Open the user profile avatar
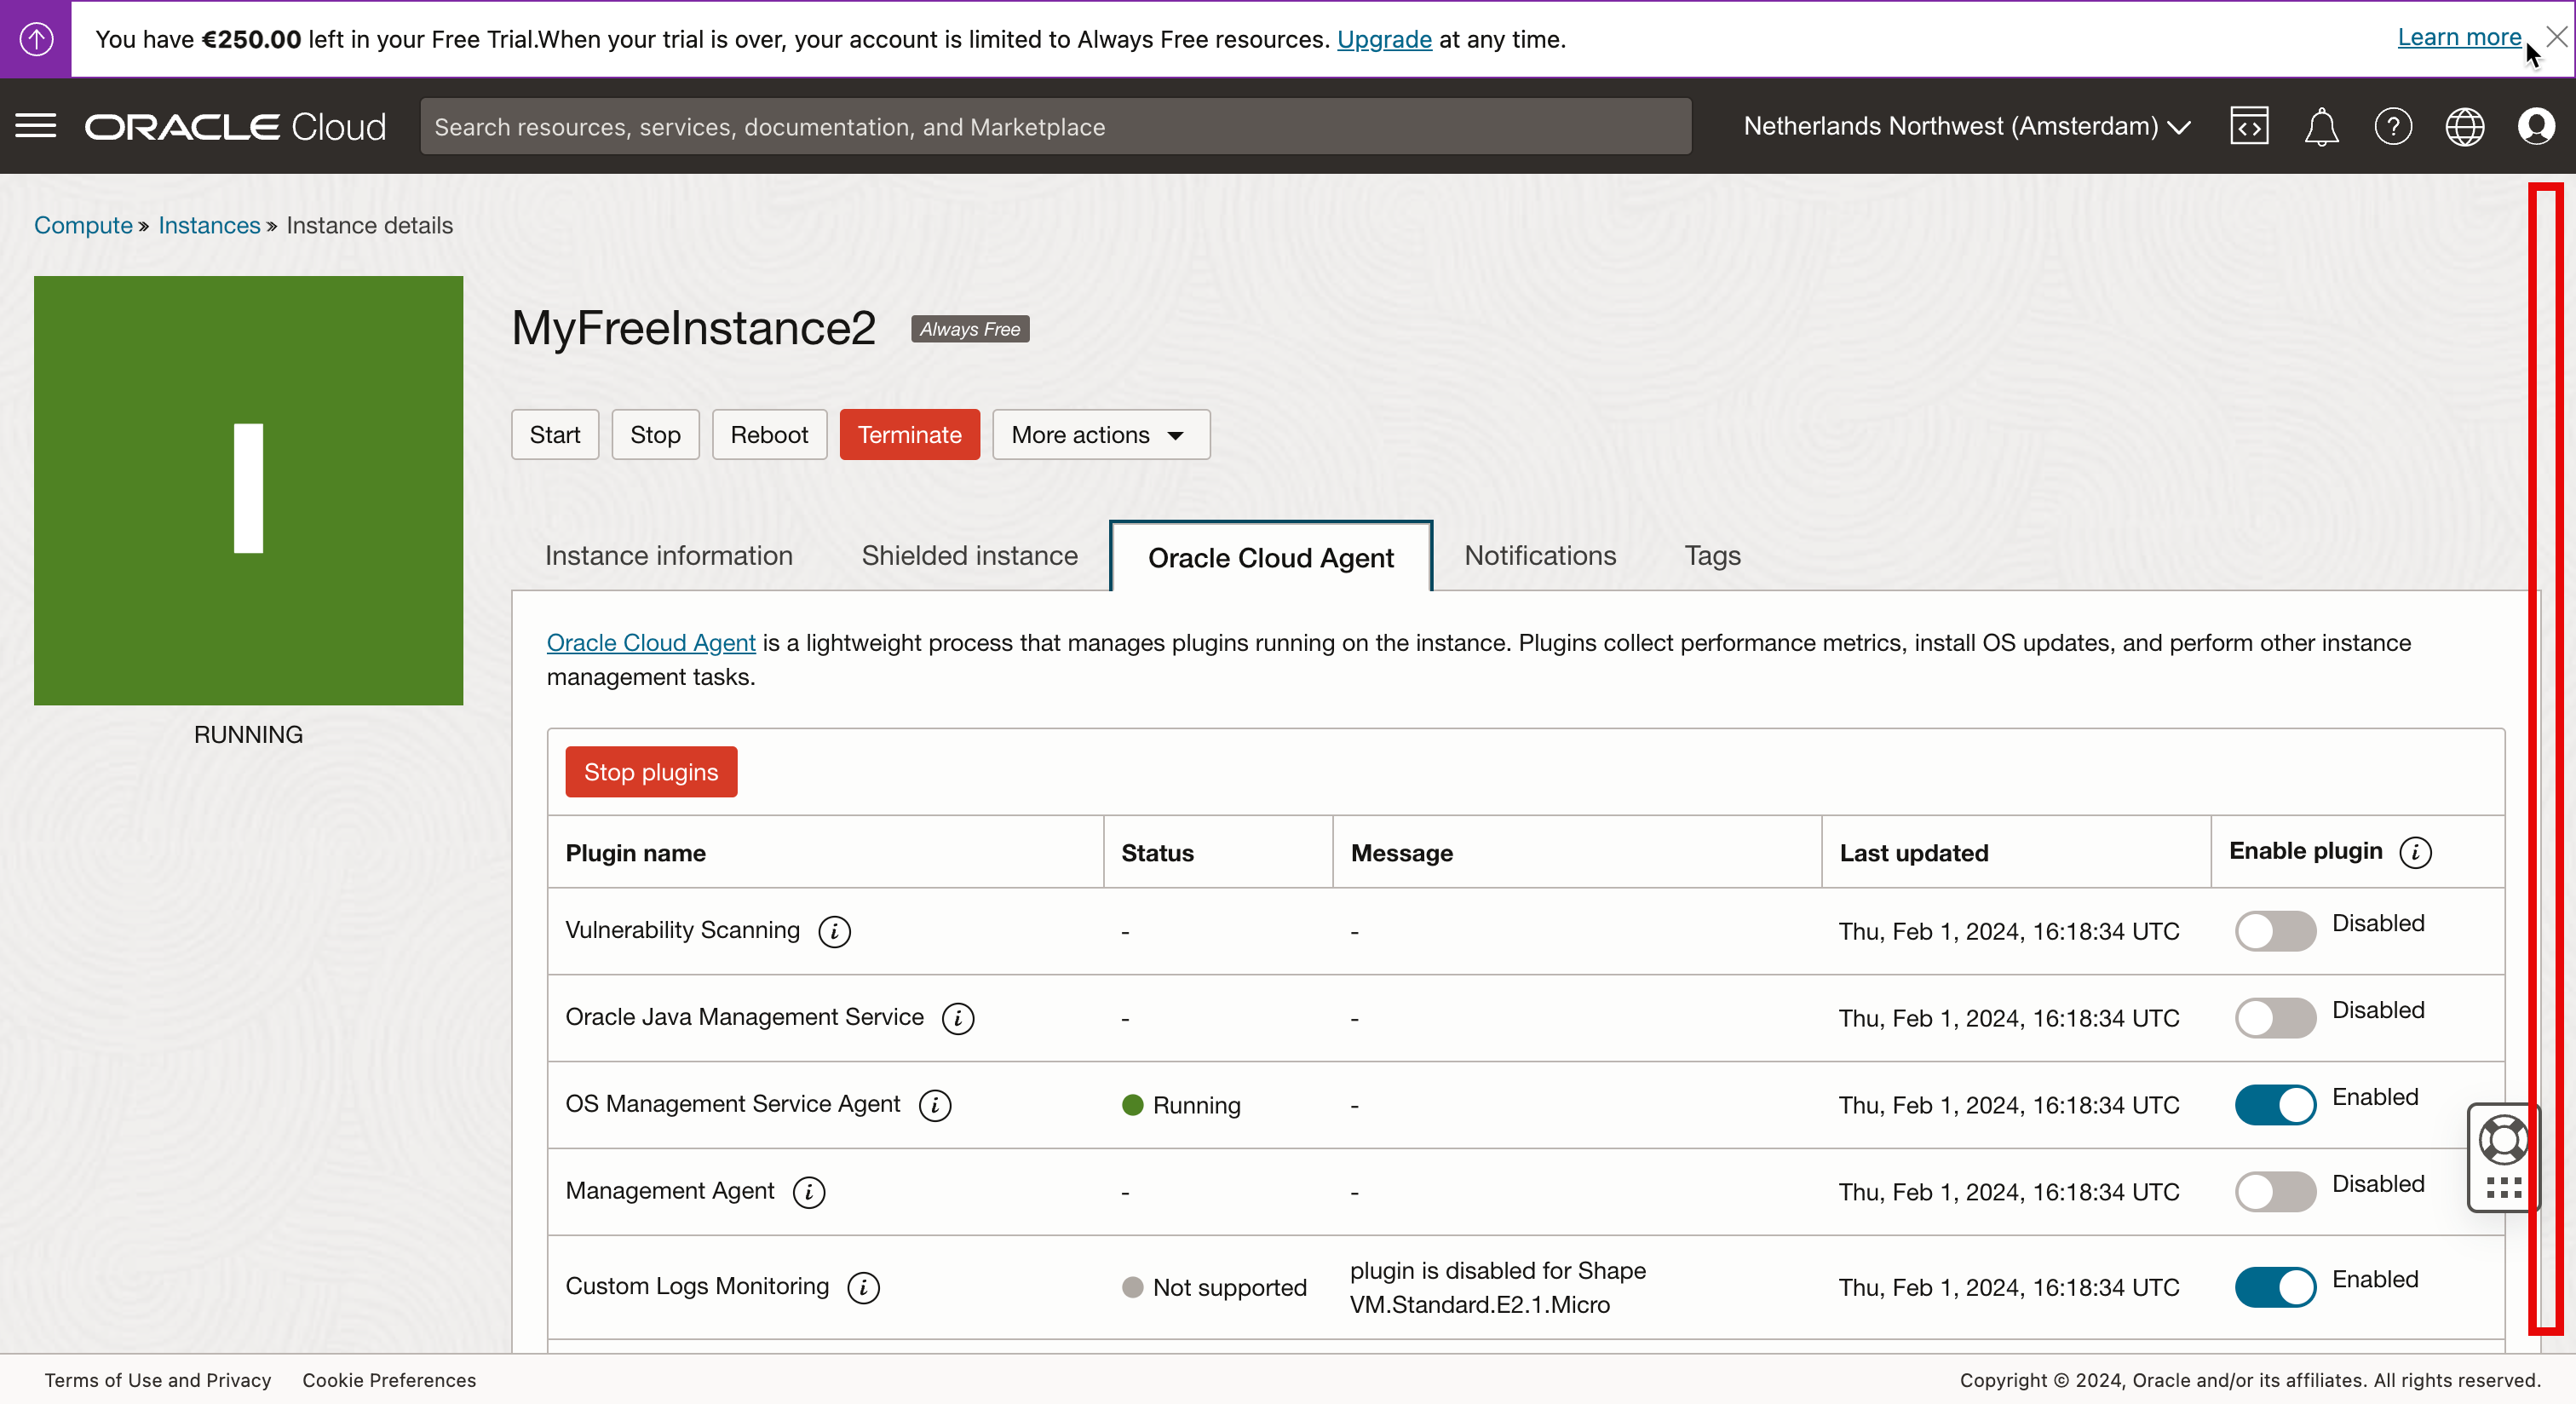 (x=2536, y=126)
